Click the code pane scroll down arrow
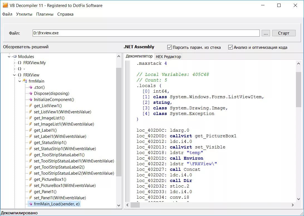Image resolution: width=304 pixels, height=216 pixels. pos(298,199)
